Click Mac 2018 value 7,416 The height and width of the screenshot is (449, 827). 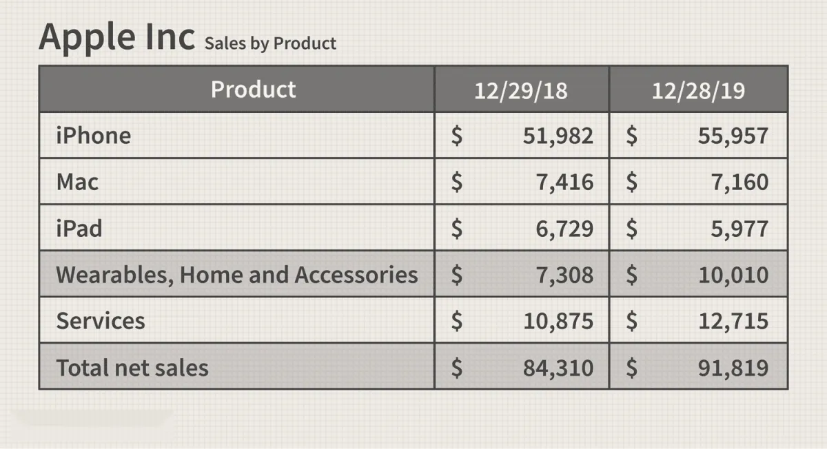(x=564, y=182)
